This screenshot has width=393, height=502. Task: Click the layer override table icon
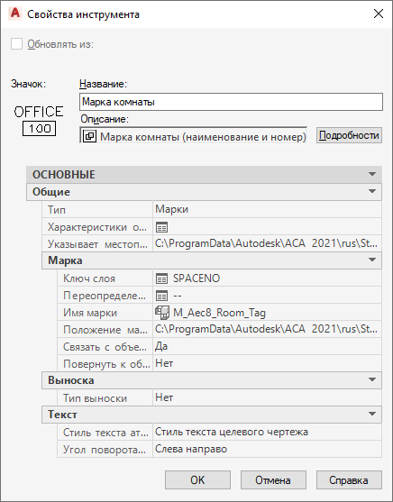click(x=161, y=296)
